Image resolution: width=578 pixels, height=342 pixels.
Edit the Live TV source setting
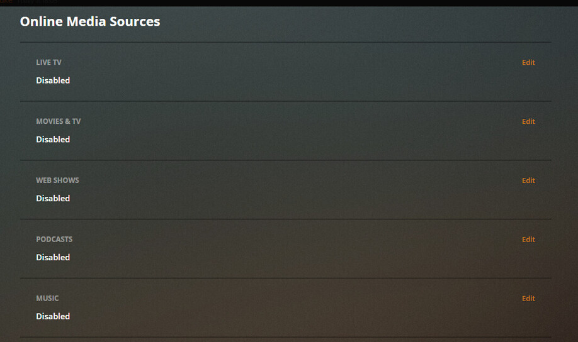[x=528, y=63]
